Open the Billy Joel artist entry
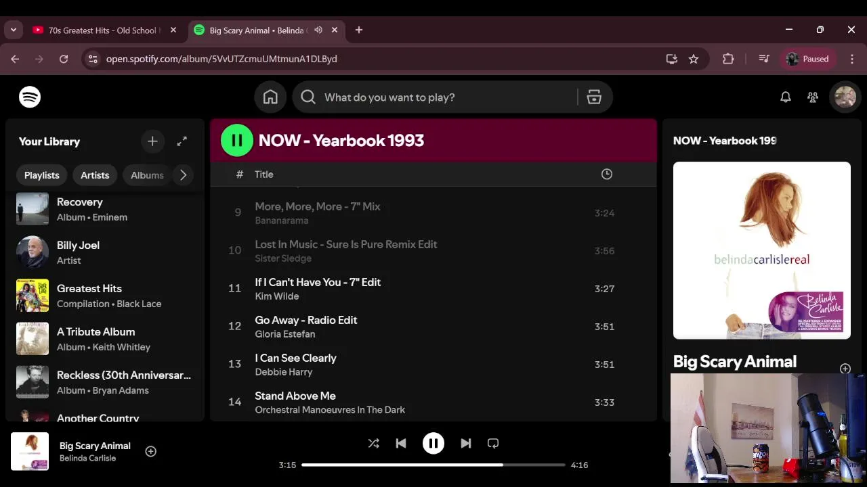 (x=106, y=252)
